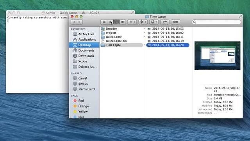Go back in Finder history
Image resolution: width=250 pixels, height=141 pixels.
[74, 22]
